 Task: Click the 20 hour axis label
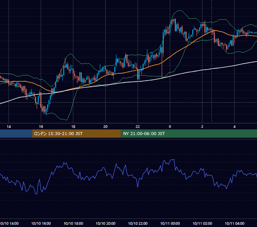pos(105,127)
